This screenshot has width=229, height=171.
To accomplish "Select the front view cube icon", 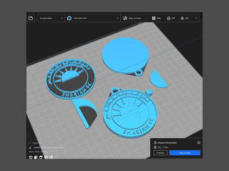I will coord(36,157).
